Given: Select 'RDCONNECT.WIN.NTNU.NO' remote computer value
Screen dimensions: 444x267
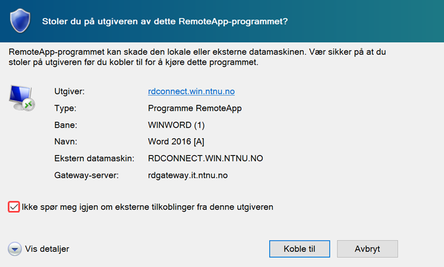Looking at the screenshot, I should [x=205, y=158].
